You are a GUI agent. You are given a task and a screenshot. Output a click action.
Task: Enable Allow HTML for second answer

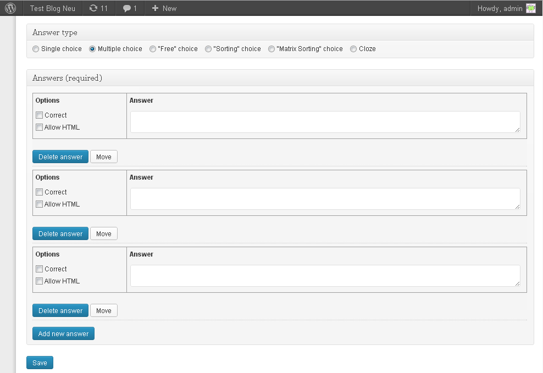[39, 204]
